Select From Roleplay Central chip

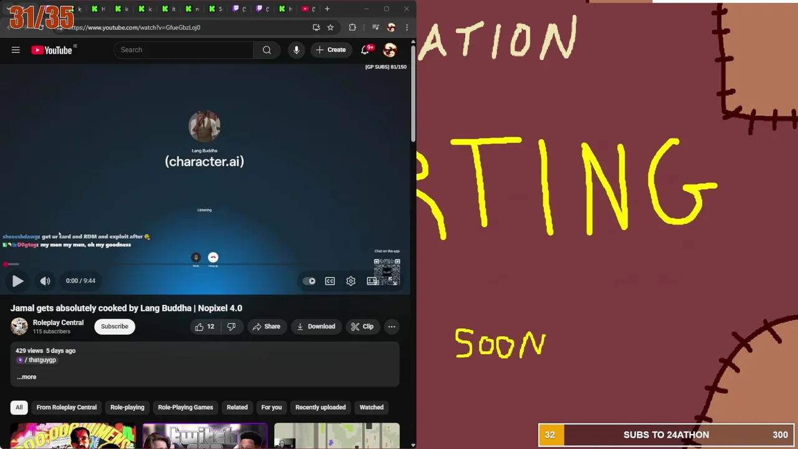(67, 408)
